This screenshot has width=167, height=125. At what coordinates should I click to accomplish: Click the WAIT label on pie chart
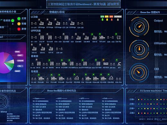click(x=20, y=55)
